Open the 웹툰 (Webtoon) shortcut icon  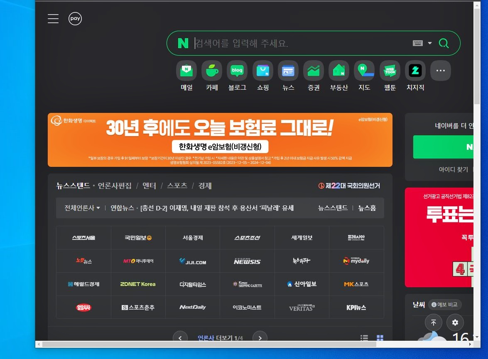click(390, 71)
